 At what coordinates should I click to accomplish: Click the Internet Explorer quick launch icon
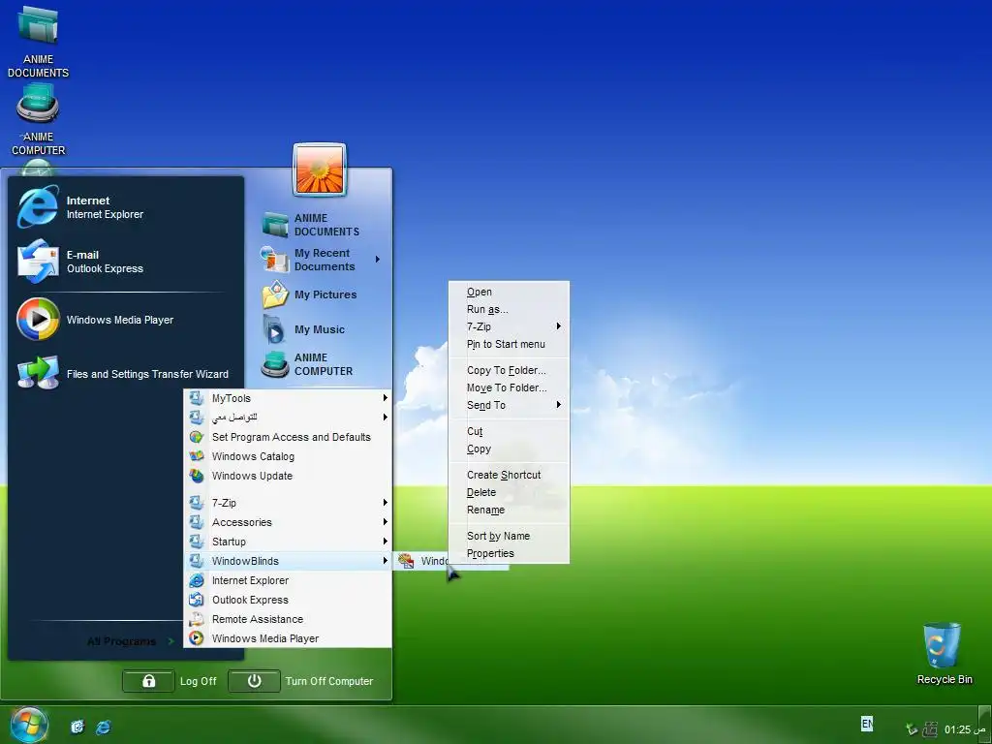click(x=103, y=727)
